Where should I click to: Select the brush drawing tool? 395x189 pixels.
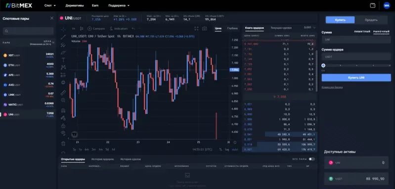(x=63, y=52)
